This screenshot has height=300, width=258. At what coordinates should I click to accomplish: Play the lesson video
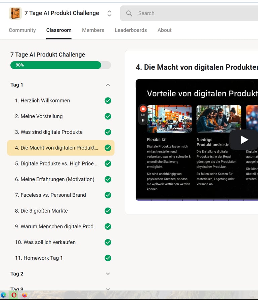point(244,140)
